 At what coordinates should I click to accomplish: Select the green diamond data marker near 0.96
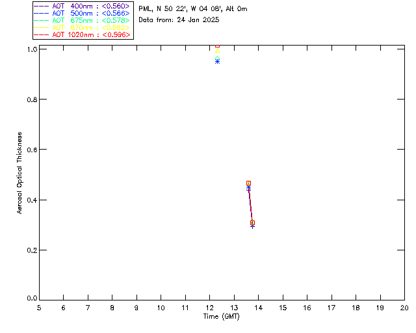click(218, 58)
